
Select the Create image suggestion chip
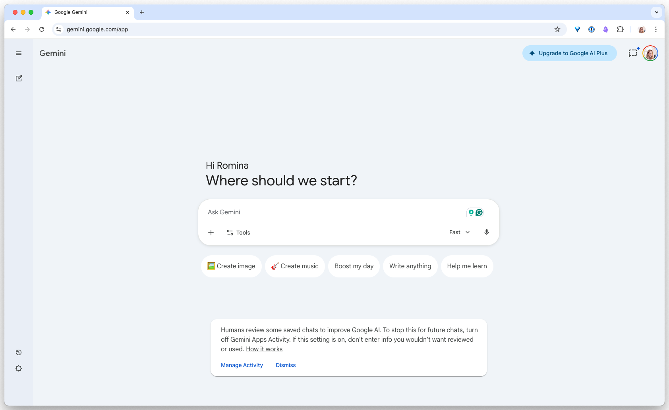pyautogui.click(x=231, y=266)
